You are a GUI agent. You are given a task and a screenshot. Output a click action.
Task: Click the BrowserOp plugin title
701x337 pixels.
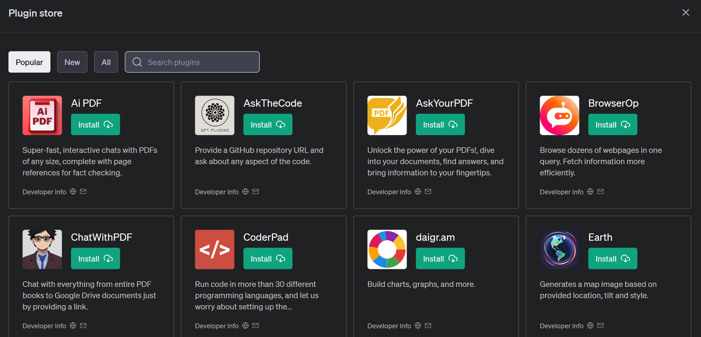pyautogui.click(x=613, y=103)
